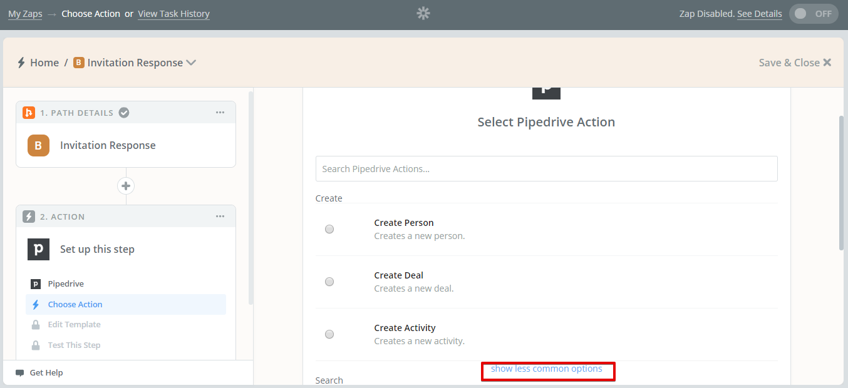Click the green checkmark on Path Details
The image size is (848, 388).
tap(124, 113)
